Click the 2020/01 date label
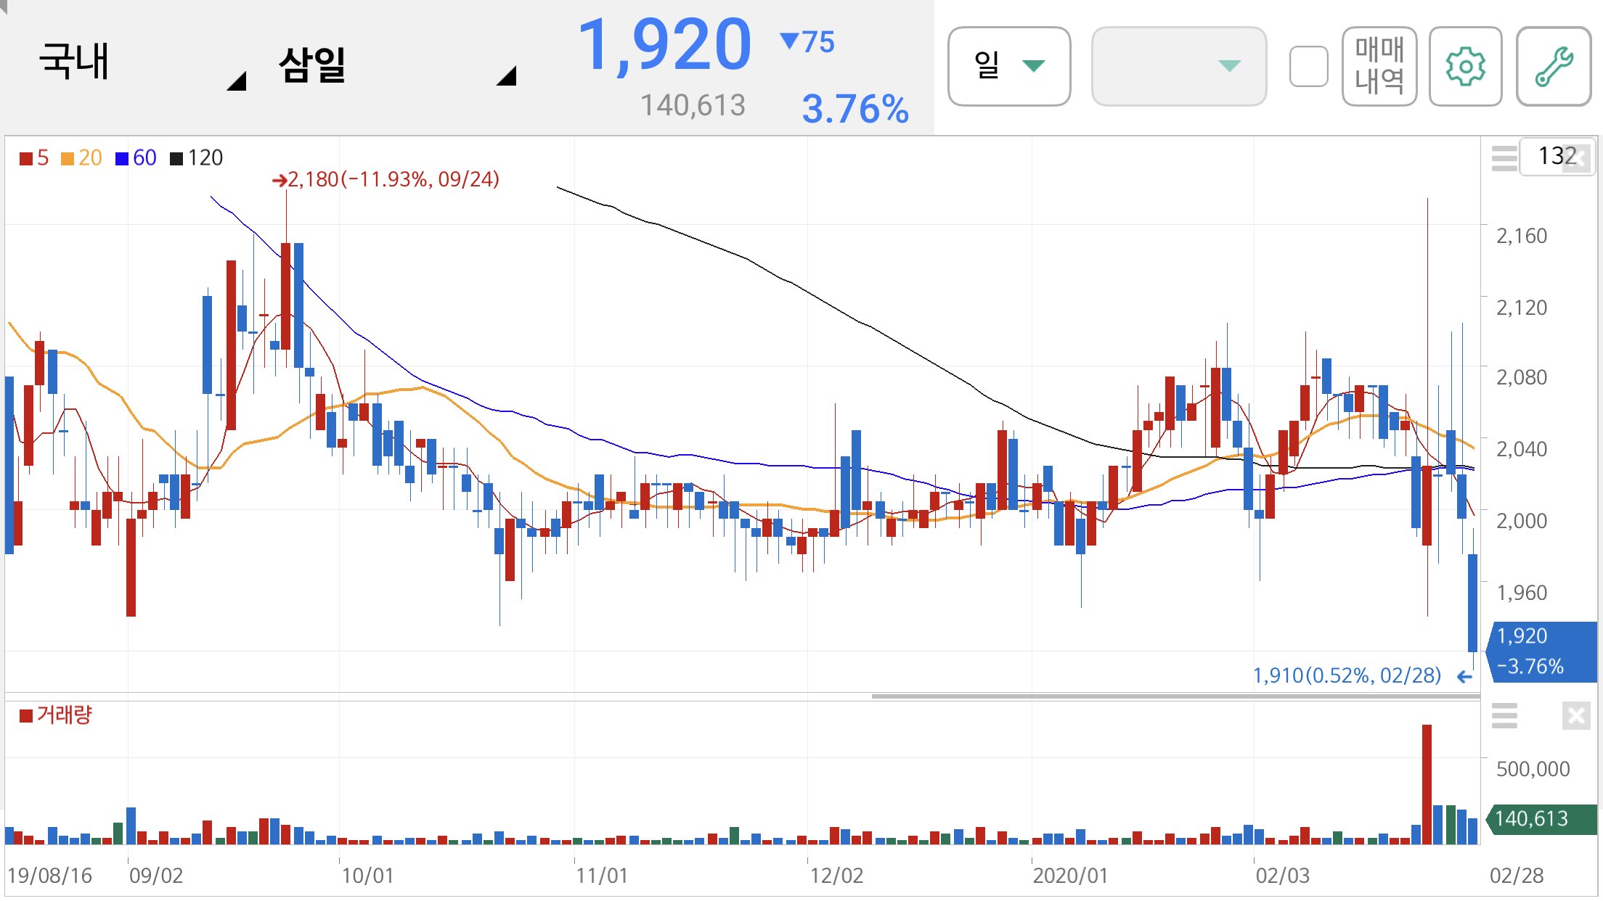Image resolution: width=1603 pixels, height=901 pixels. (x=1070, y=876)
